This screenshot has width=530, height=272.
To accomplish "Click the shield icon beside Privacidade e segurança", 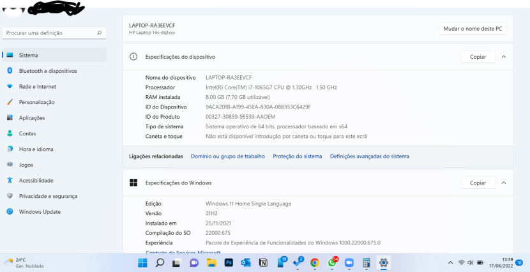I will [x=10, y=196].
